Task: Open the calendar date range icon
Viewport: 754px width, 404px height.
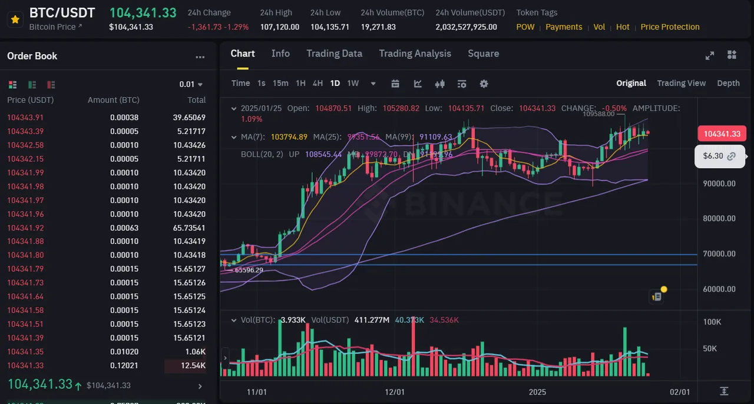Action: 395,84
